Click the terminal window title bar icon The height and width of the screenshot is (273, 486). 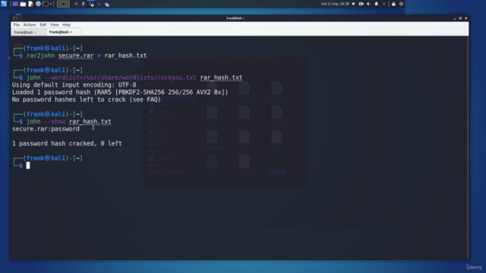pos(15,18)
